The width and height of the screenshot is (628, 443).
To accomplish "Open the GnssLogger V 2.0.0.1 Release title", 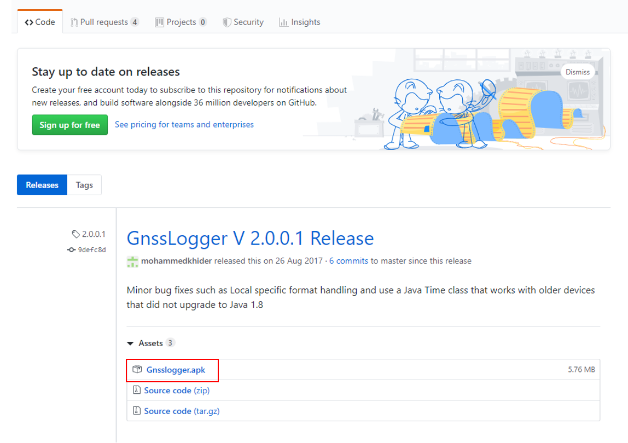I will click(x=250, y=238).
